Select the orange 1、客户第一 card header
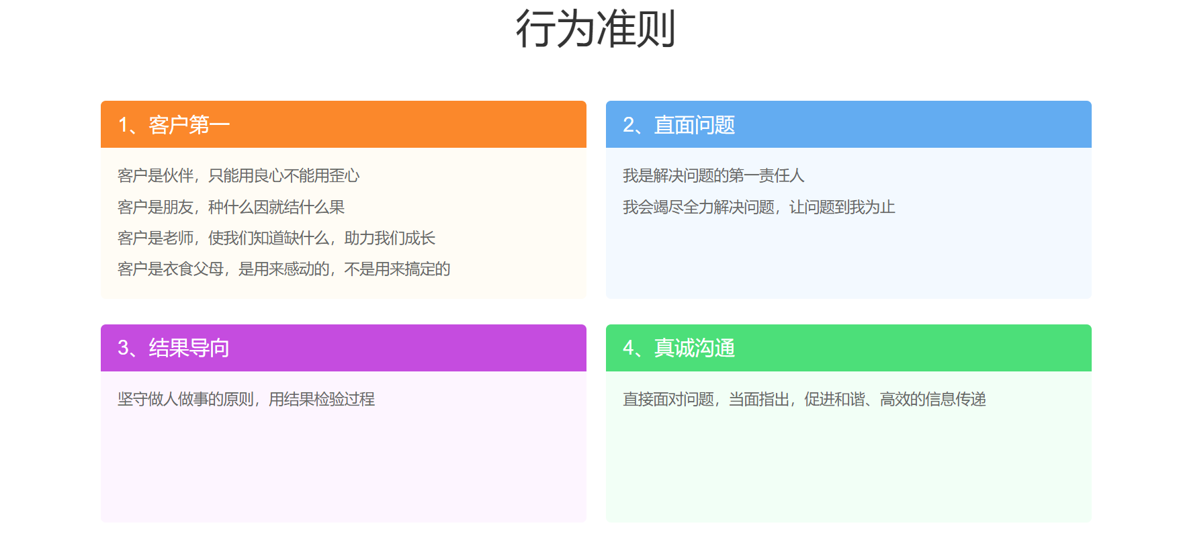1177x540 pixels. tap(343, 124)
